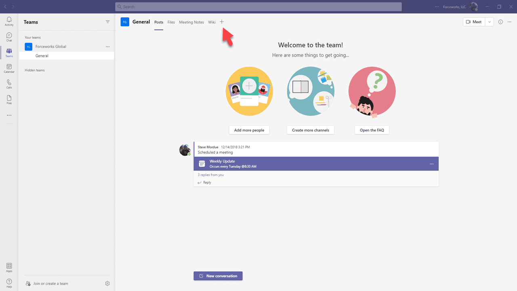Open the Chat section
The height and width of the screenshot is (291, 517).
coord(9,36)
